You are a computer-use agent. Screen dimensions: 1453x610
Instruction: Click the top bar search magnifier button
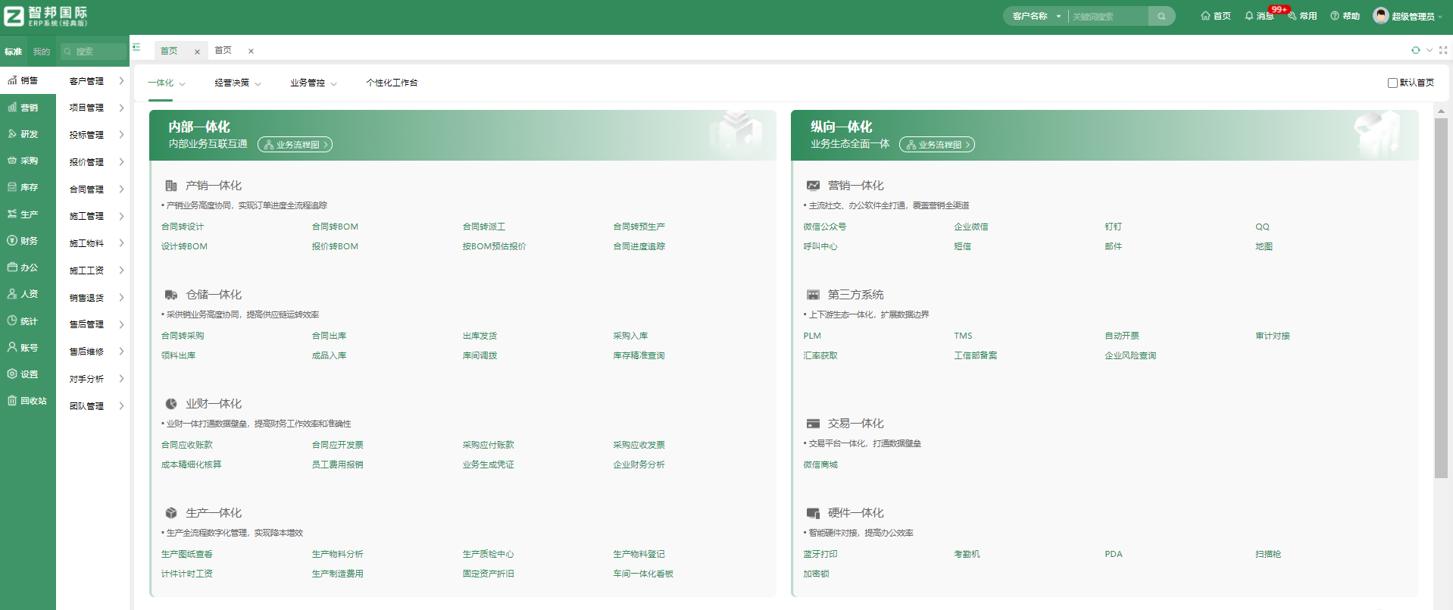point(1161,16)
